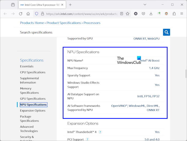Screen dimensions: 187x141
Task: Open the Firefox downloads panel
Action: click(151, 14)
